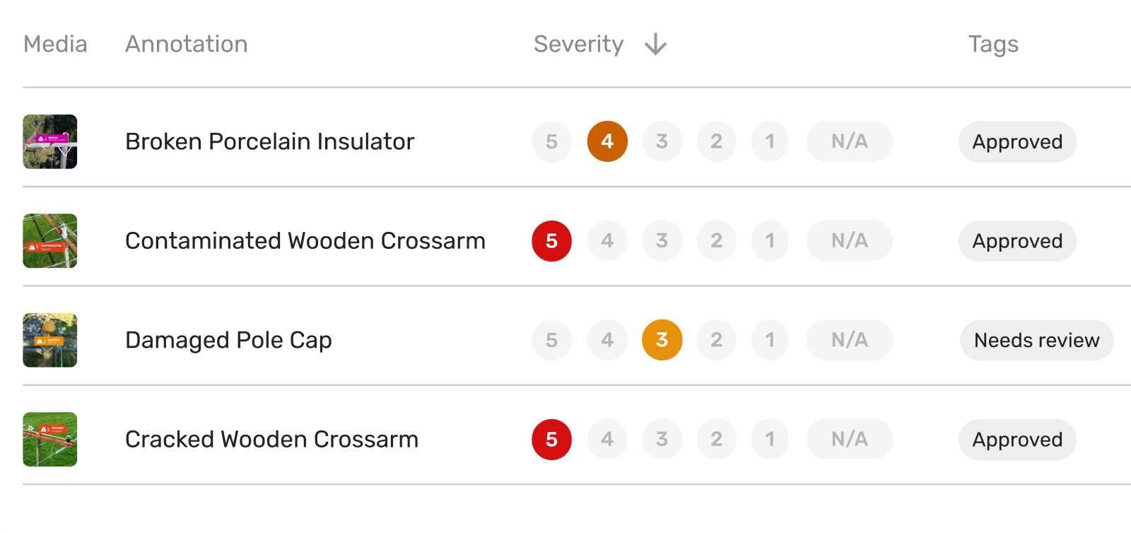1131x533 pixels.
Task: Set Damaged Pole Cap severity to 2
Action: [x=716, y=340]
